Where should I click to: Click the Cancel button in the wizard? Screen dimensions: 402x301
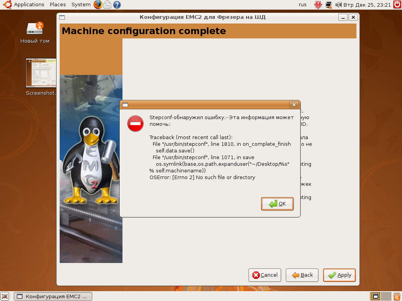pos(265,275)
